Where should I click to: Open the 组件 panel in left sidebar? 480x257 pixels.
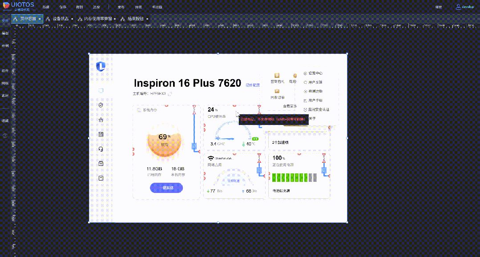point(5,71)
